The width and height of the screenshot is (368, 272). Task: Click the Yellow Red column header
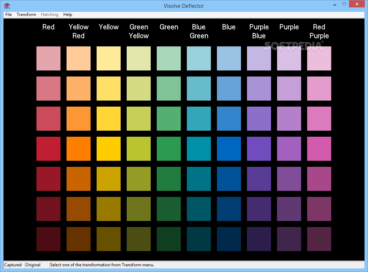(79, 31)
